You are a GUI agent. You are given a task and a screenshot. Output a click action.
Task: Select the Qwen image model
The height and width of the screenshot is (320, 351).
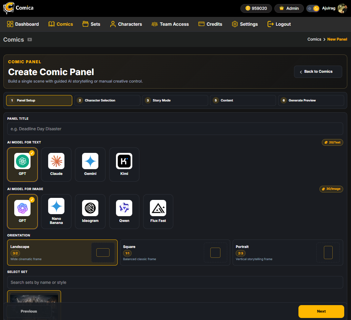[x=124, y=211]
